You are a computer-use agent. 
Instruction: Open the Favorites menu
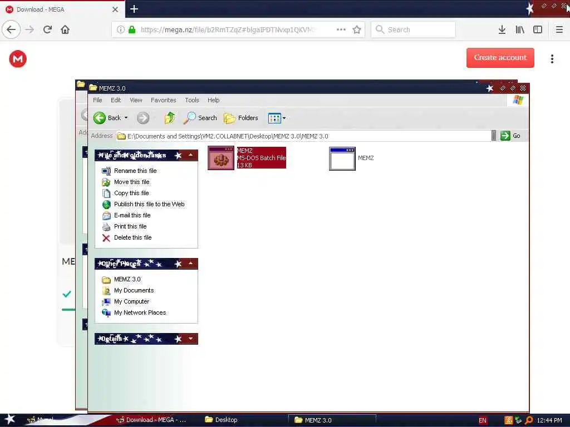(x=163, y=100)
